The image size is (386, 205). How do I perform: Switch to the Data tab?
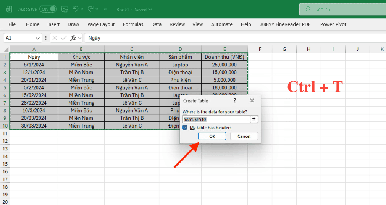point(156,24)
